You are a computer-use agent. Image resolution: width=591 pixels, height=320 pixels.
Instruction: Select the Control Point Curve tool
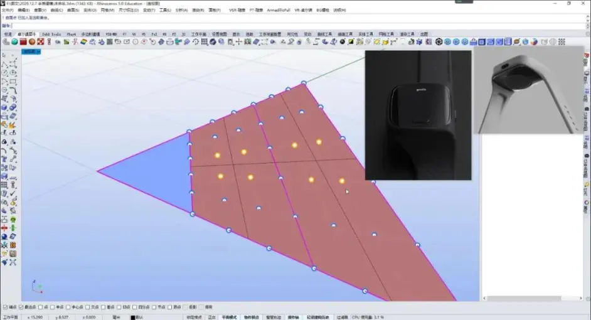coord(13,64)
